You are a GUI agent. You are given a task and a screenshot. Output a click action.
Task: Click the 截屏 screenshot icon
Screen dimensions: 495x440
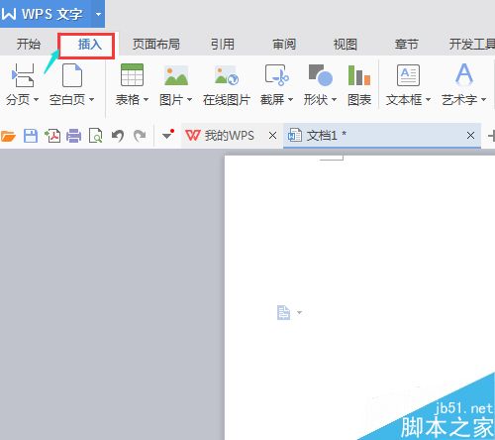pyautogui.click(x=277, y=75)
